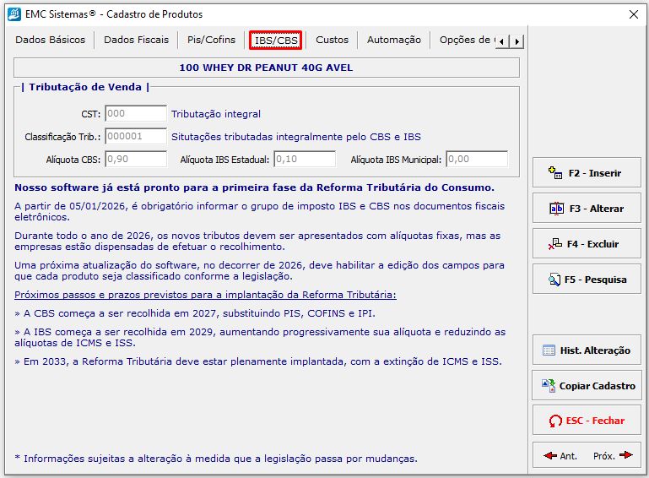Click the F3 - Alterar button

(587, 209)
